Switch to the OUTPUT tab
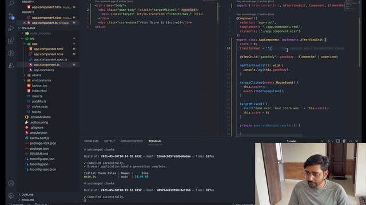This screenshot has height=205, width=366. 109,141
